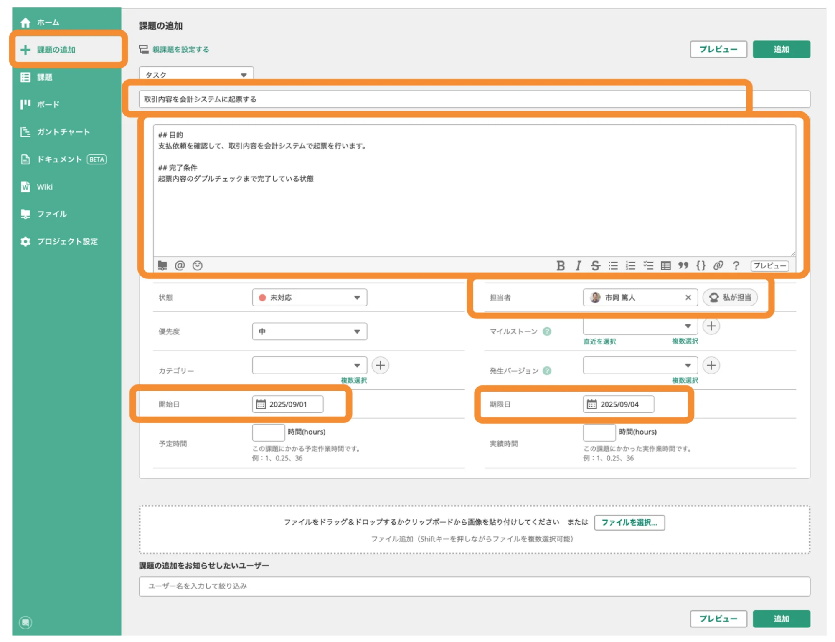Click the ファイルを選択... button
Viewport: 835px width, 642px height.
[629, 523]
